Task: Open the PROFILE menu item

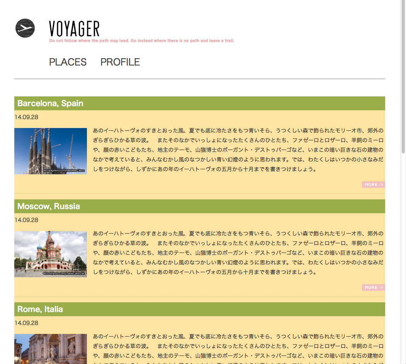Action: (120, 62)
